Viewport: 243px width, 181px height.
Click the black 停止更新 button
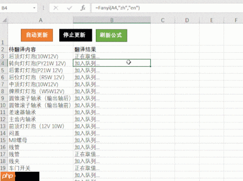click(76, 35)
